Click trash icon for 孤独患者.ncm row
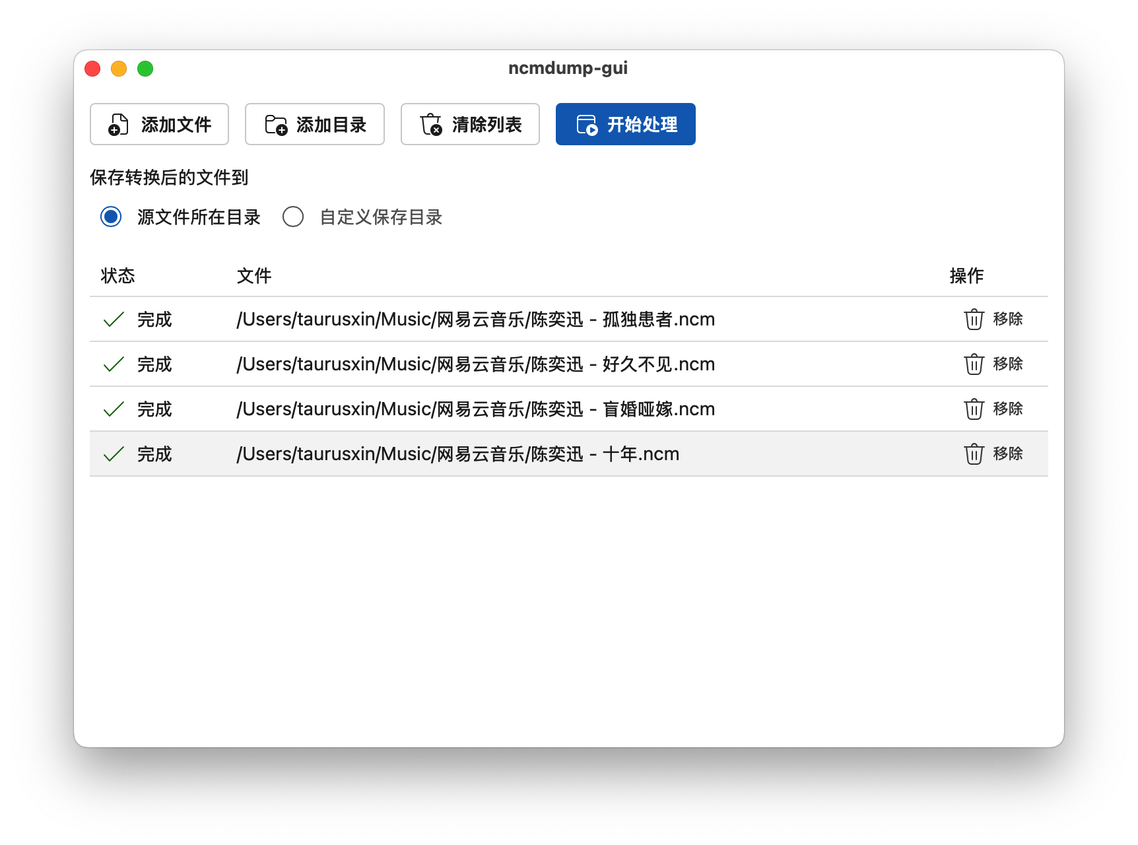The image size is (1138, 845). pyautogui.click(x=974, y=320)
